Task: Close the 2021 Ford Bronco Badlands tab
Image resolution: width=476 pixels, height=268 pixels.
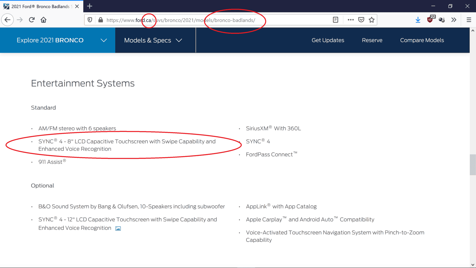Action: [77, 6]
